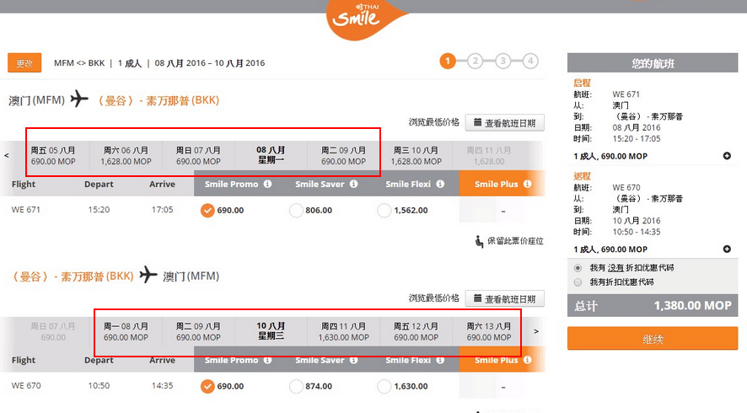
Task: Select WE 671 Smile Saver 806.00 fare
Action: pyautogui.click(x=296, y=210)
